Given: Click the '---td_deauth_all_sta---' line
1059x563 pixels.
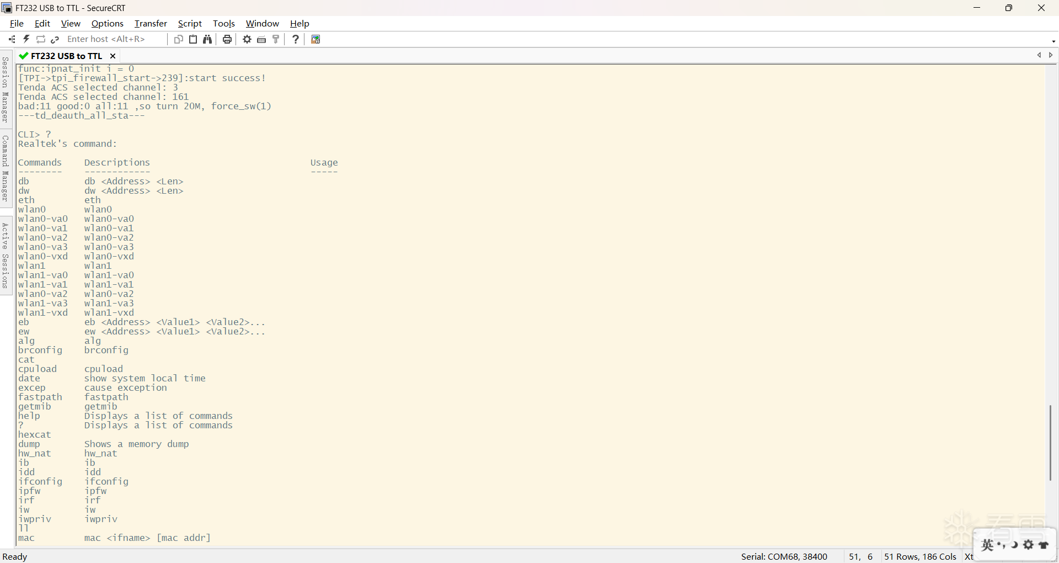Looking at the screenshot, I should click(x=82, y=115).
